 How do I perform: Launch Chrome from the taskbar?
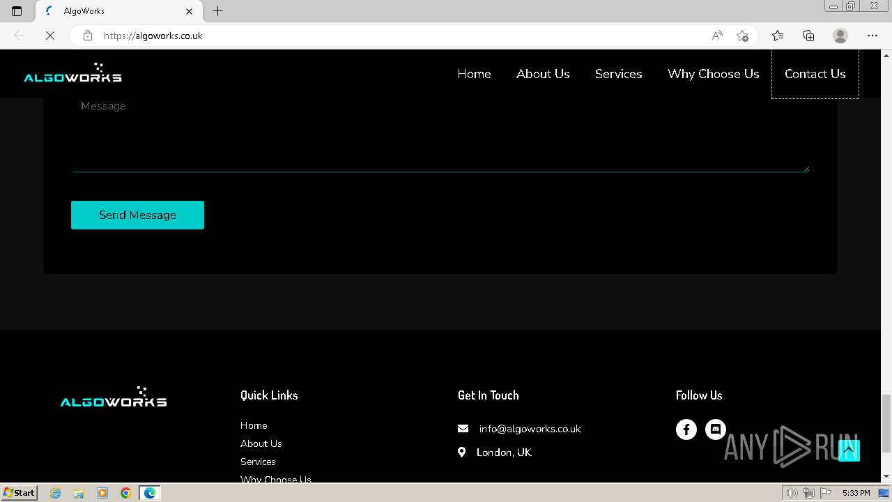126,493
